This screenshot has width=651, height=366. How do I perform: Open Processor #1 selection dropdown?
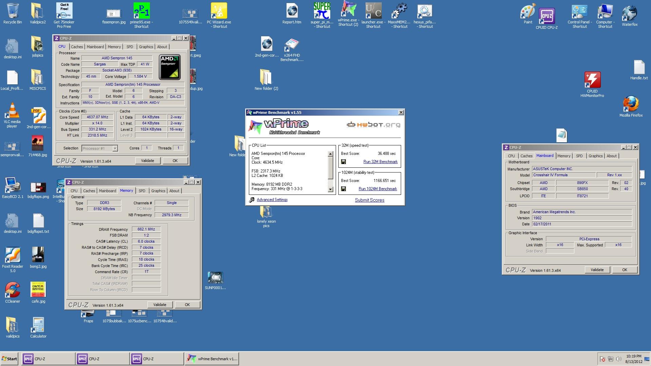pyautogui.click(x=100, y=148)
